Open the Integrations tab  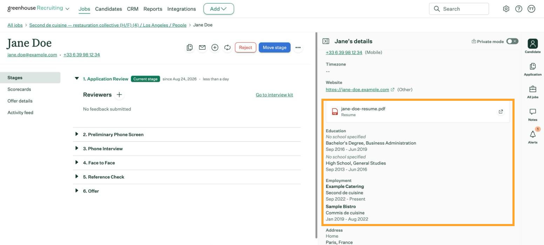tap(182, 9)
